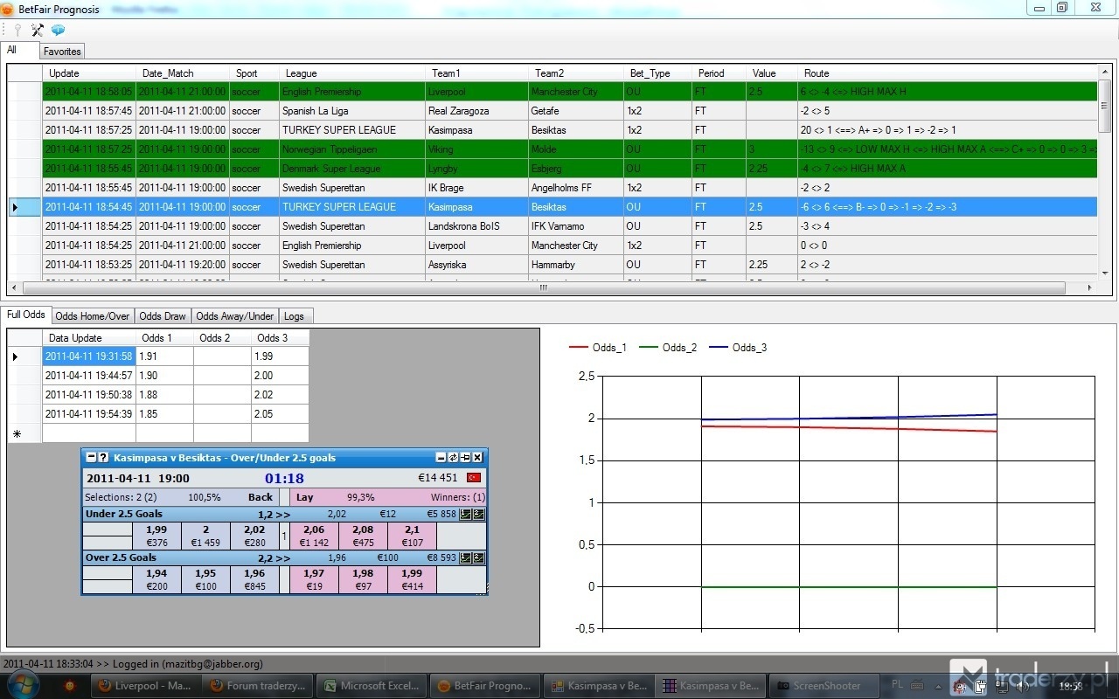The height and width of the screenshot is (699, 1119).
Task: Switch to the Favorites tab
Action: pos(63,52)
